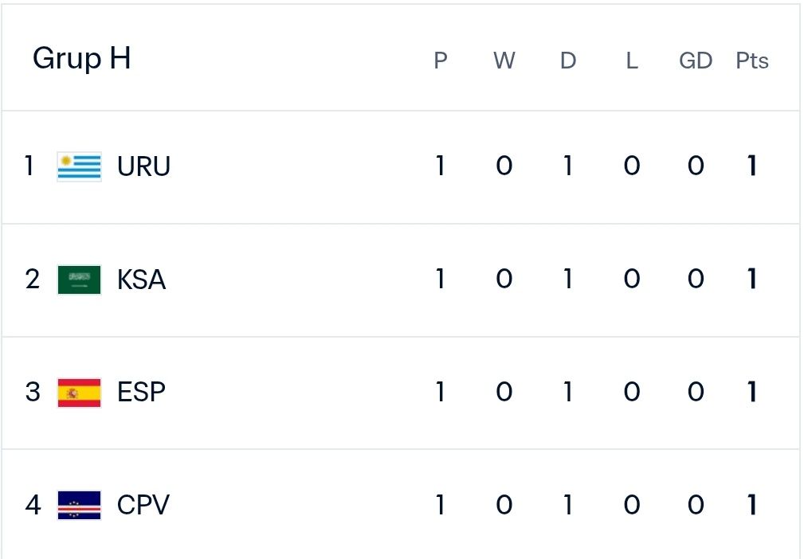Click Uruguay's points value
This screenshot has height=559, width=804.
[751, 166]
